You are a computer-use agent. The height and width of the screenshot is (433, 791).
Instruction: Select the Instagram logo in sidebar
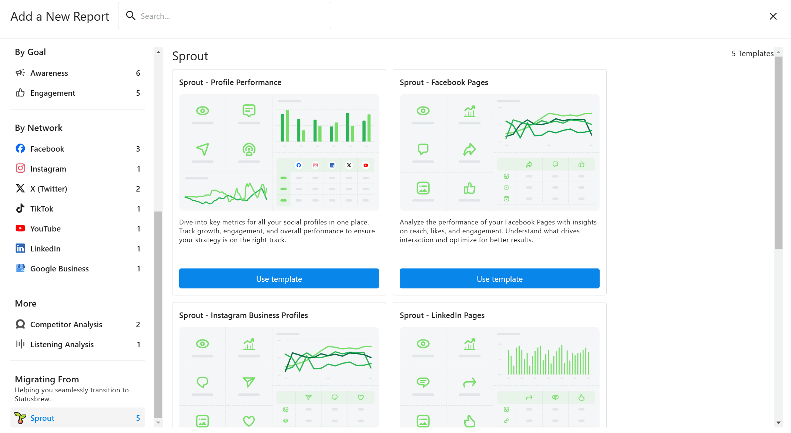click(x=20, y=169)
